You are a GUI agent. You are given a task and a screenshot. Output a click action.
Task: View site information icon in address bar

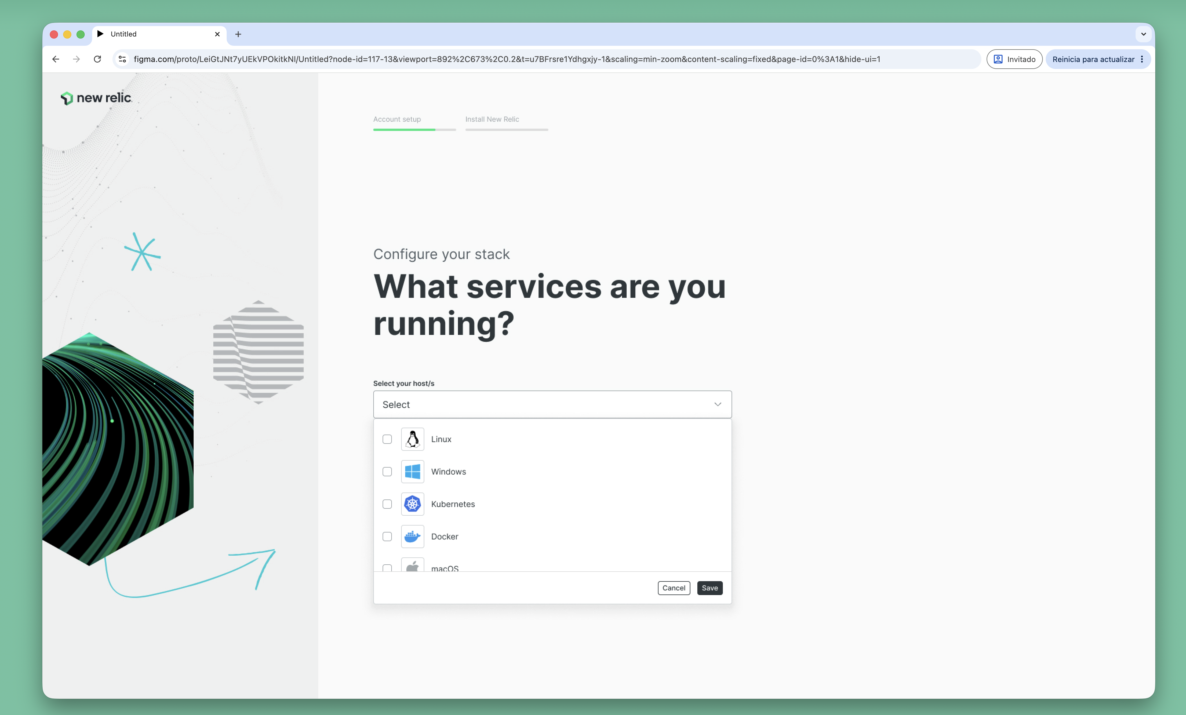pos(122,59)
